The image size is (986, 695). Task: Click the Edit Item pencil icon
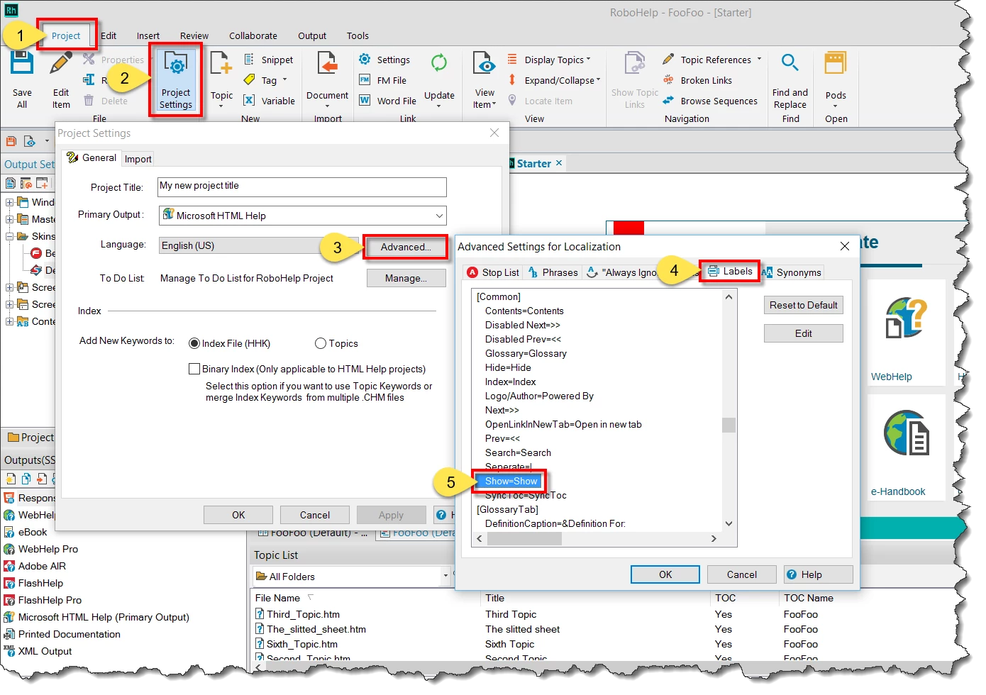61,63
